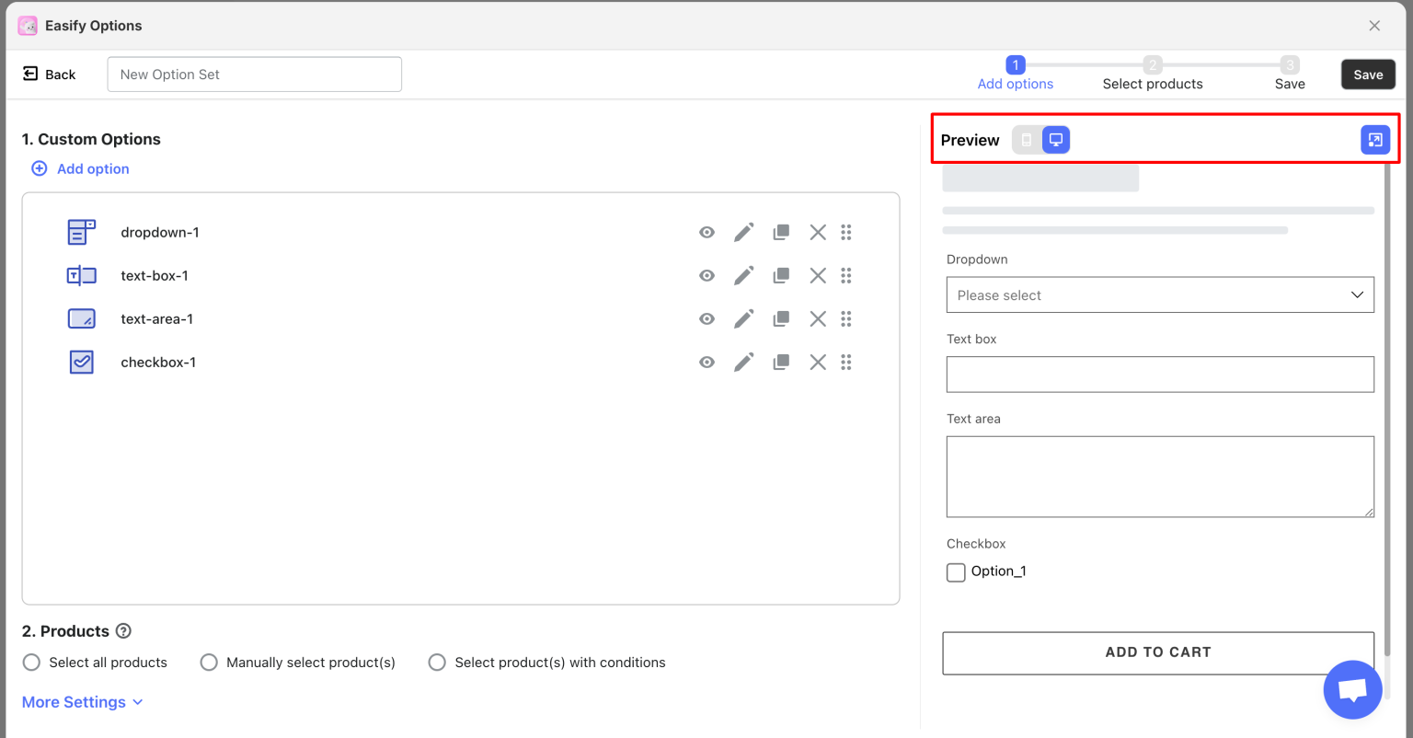Screen dimensions: 1413x738
Task: Switch preview to mobile view
Action: [x=1026, y=139]
